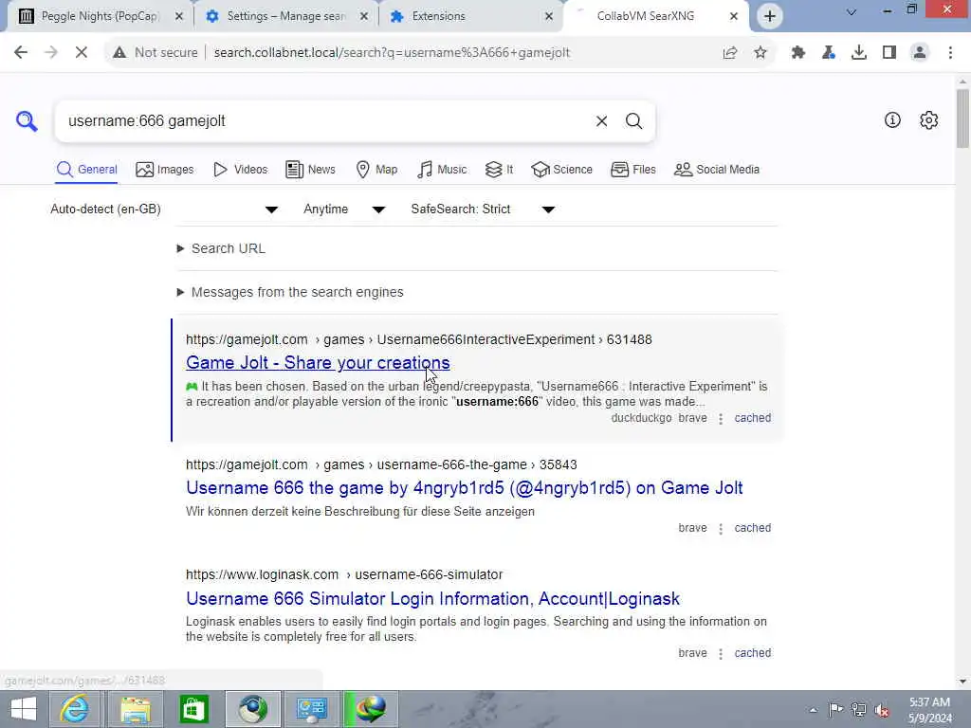This screenshot has width=971, height=728.
Task: Click the muted volume tray icon
Action: coord(882,710)
